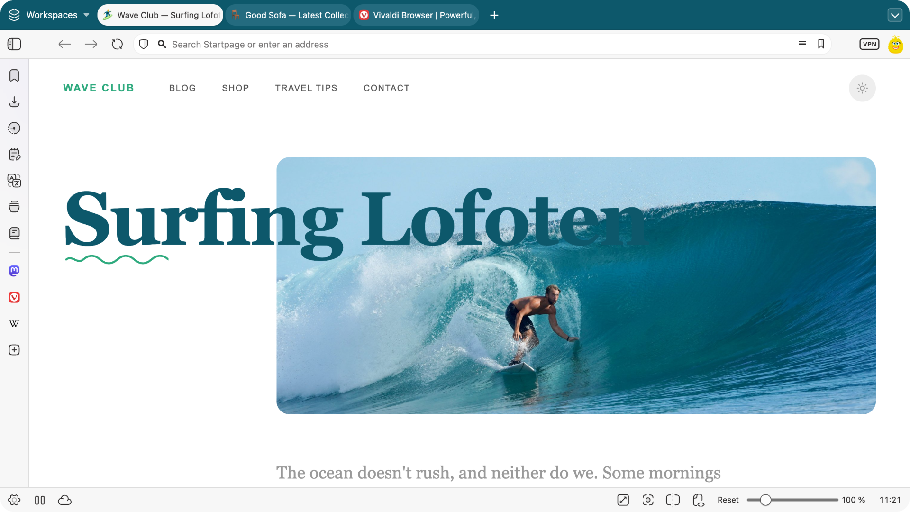Open the TRAVEL TIPS page link

306,88
